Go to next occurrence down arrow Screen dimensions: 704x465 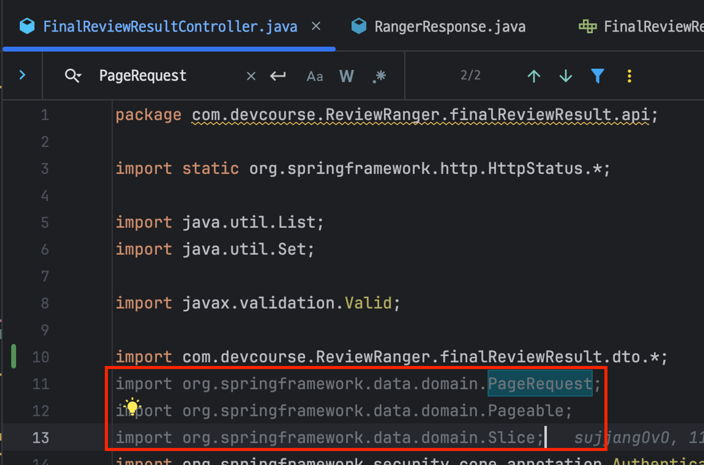click(x=566, y=76)
